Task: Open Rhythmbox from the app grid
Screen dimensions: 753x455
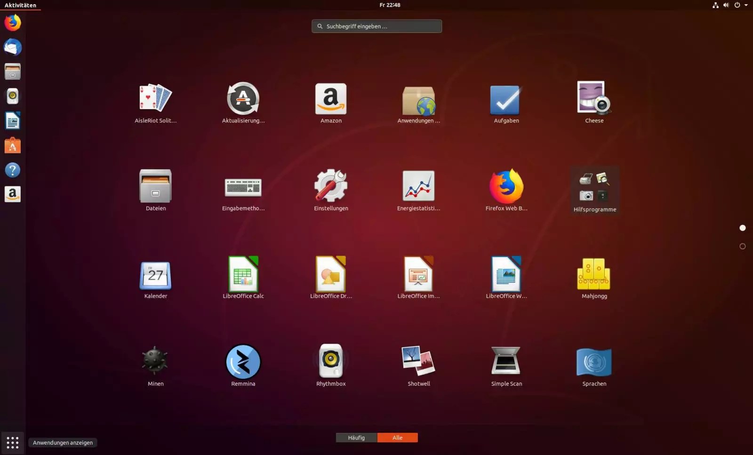Action: pyautogui.click(x=331, y=366)
